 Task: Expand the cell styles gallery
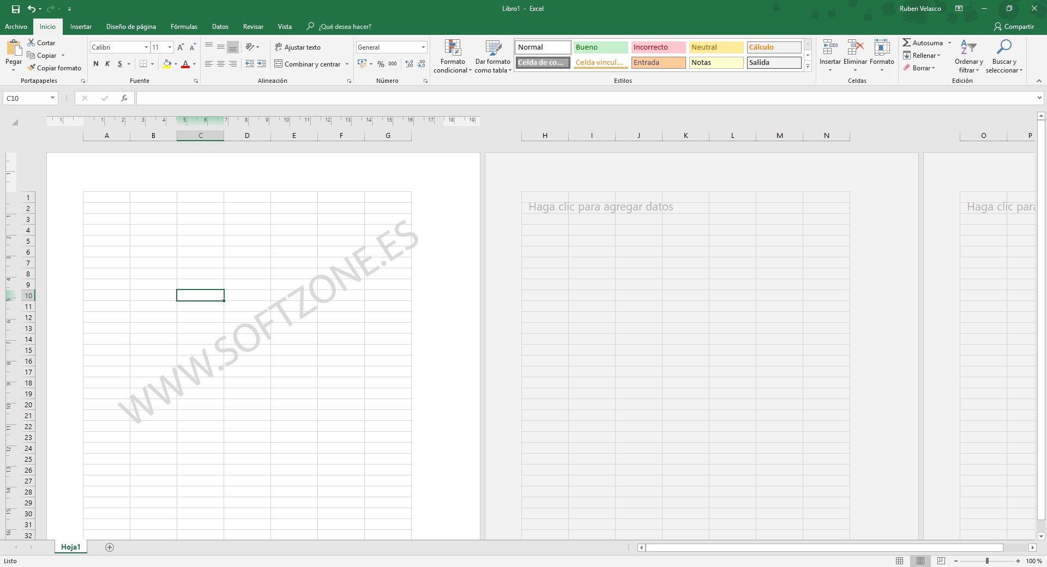(808, 66)
